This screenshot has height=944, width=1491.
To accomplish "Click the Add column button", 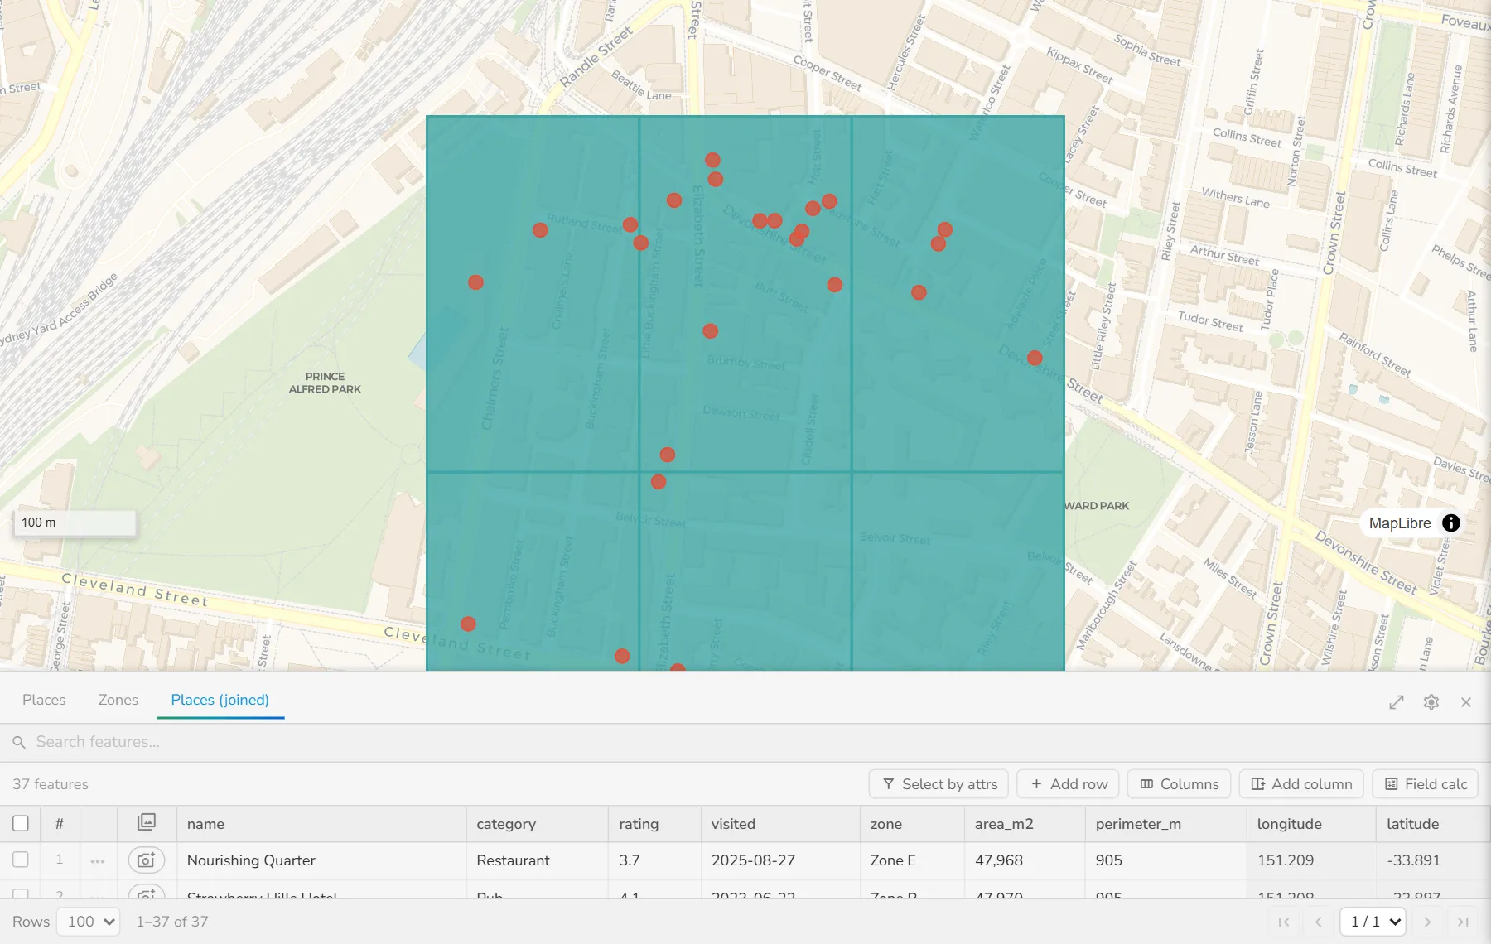I will pyautogui.click(x=1301, y=784).
